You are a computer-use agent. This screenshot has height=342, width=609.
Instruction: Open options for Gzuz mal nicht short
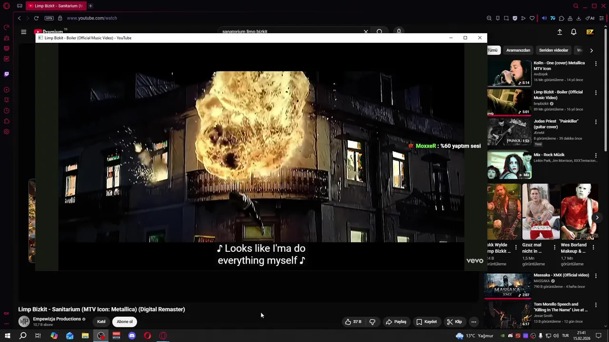point(554,247)
